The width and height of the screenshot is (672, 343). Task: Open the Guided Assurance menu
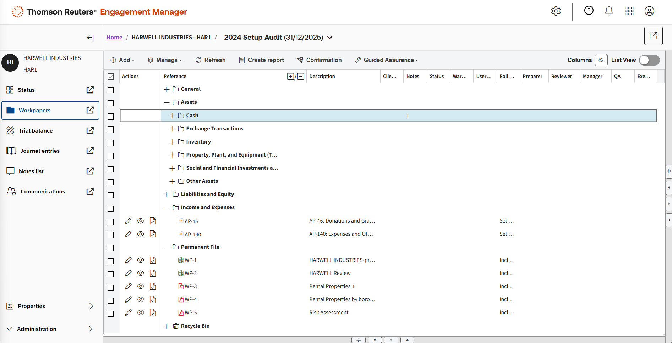(387, 60)
